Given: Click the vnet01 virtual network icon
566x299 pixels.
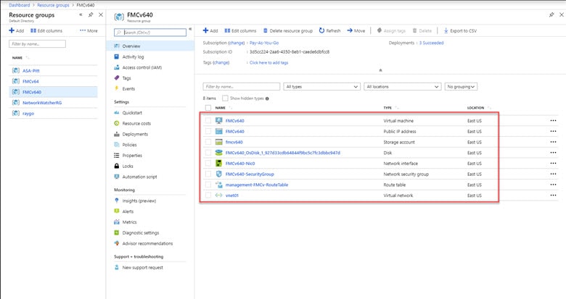Looking at the screenshot, I should (219, 195).
